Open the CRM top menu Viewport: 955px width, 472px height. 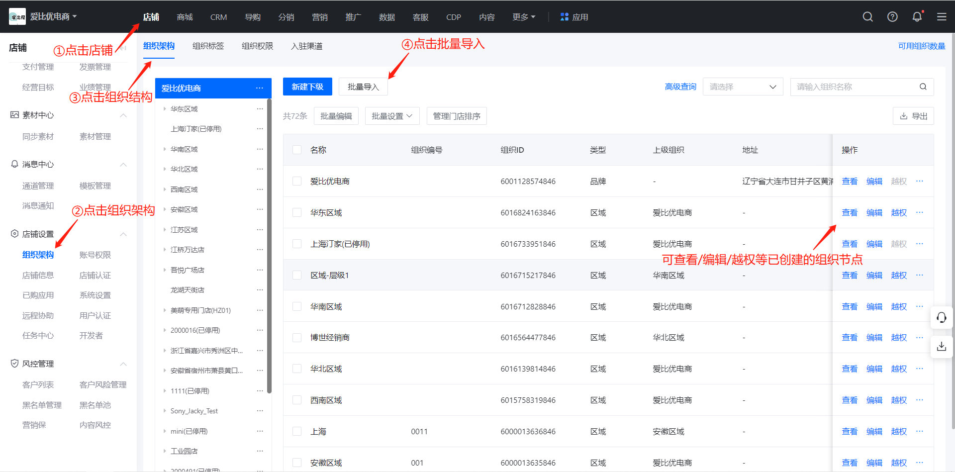click(x=218, y=17)
